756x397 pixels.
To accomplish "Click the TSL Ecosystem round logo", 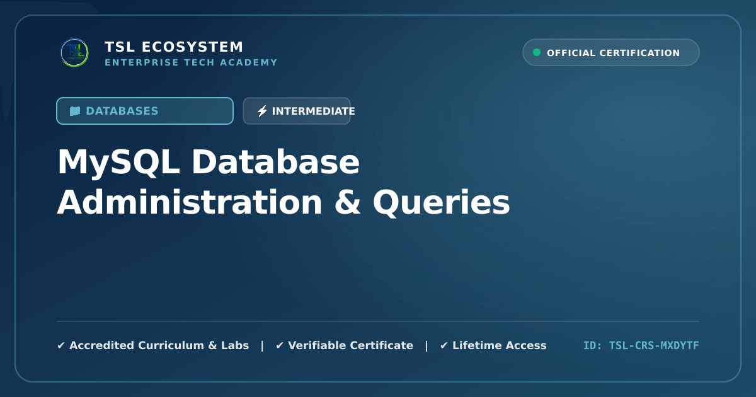I will point(74,53).
